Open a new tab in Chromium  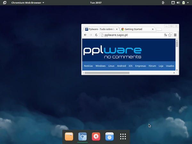159,29
